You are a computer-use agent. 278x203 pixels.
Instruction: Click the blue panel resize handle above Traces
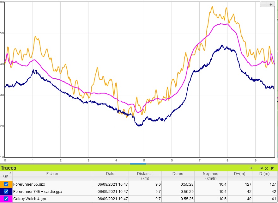138,164
